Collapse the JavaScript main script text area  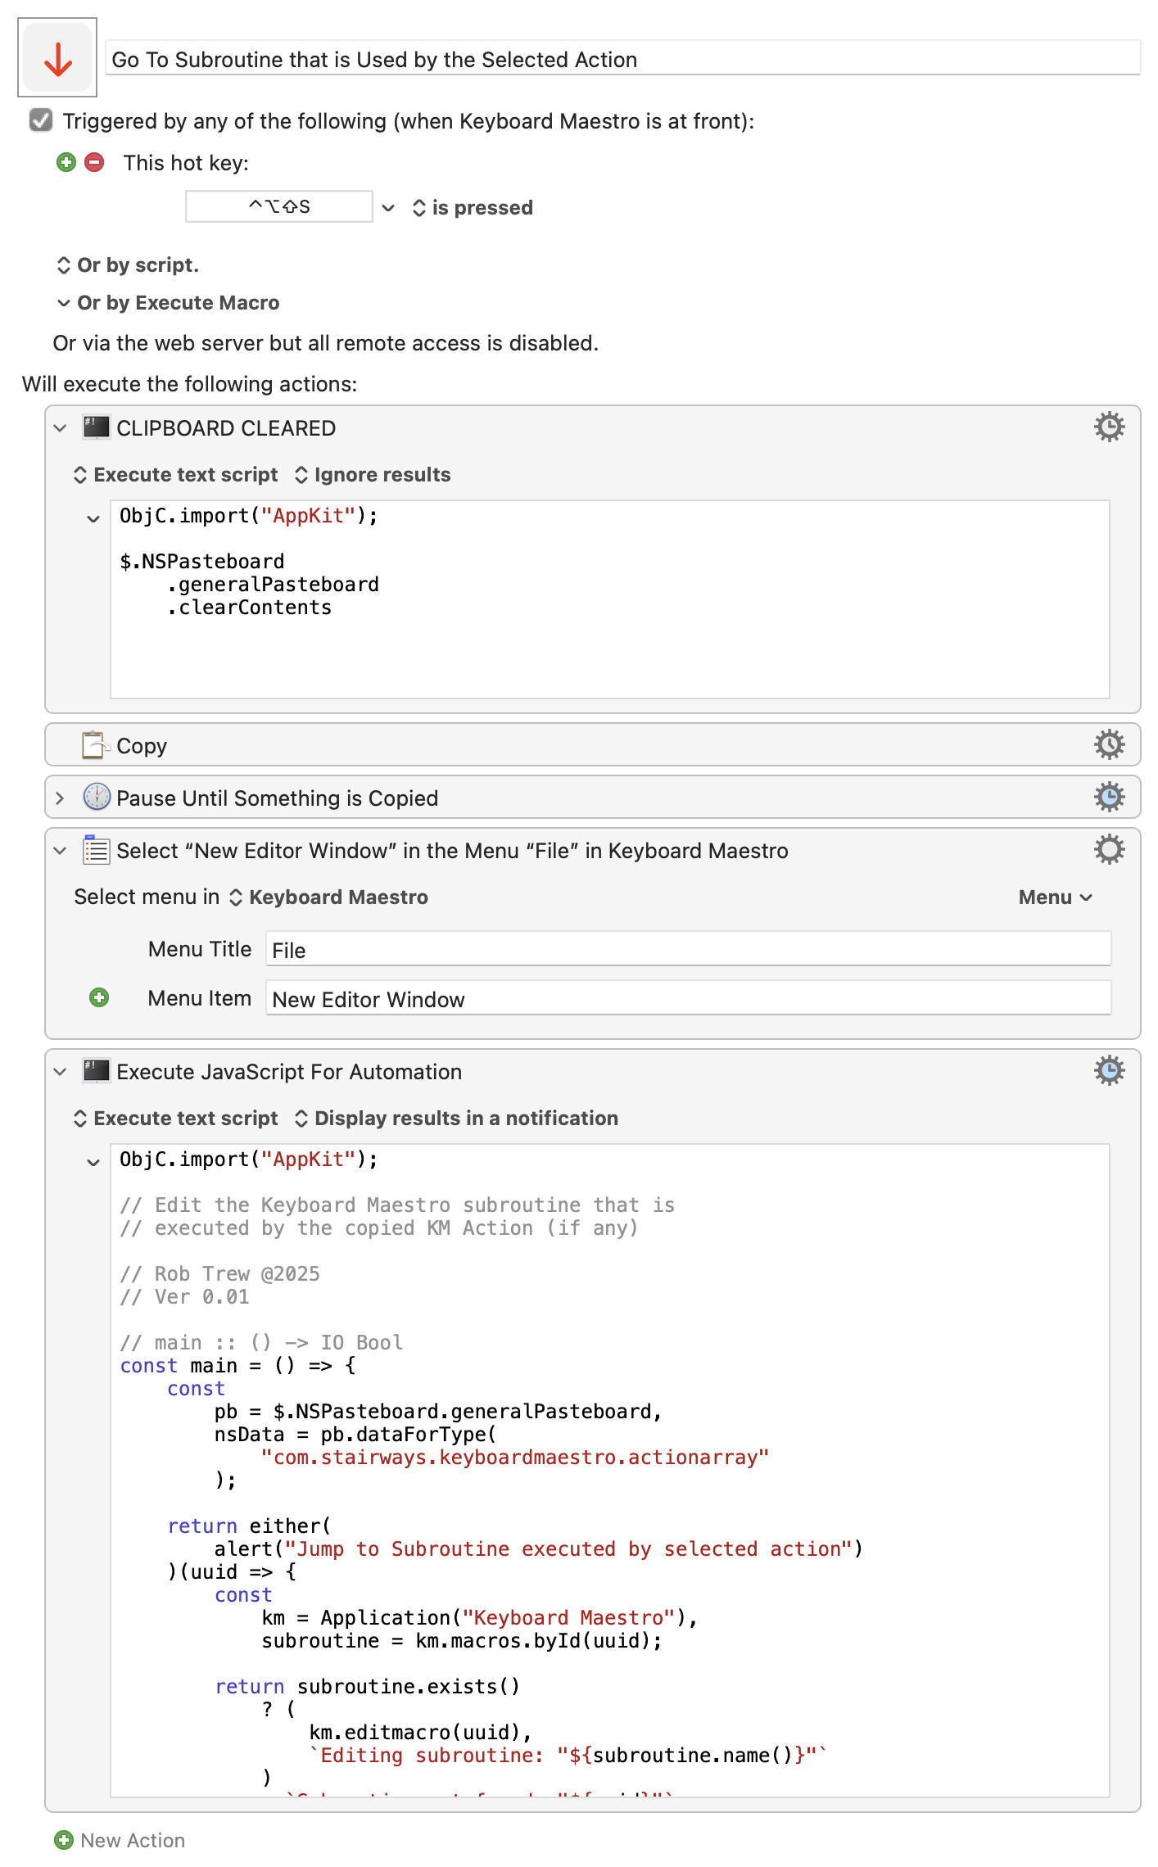(93, 1162)
